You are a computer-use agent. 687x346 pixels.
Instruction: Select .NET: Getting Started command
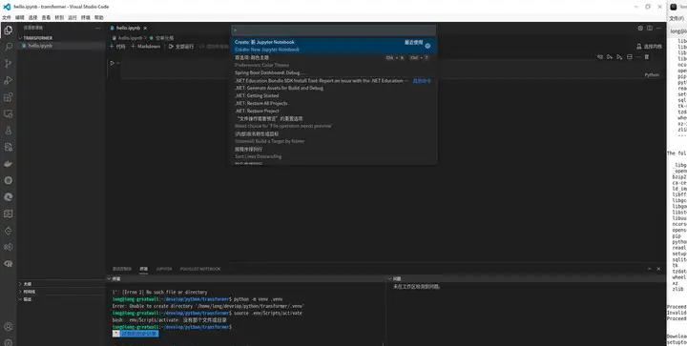coord(334,95)
